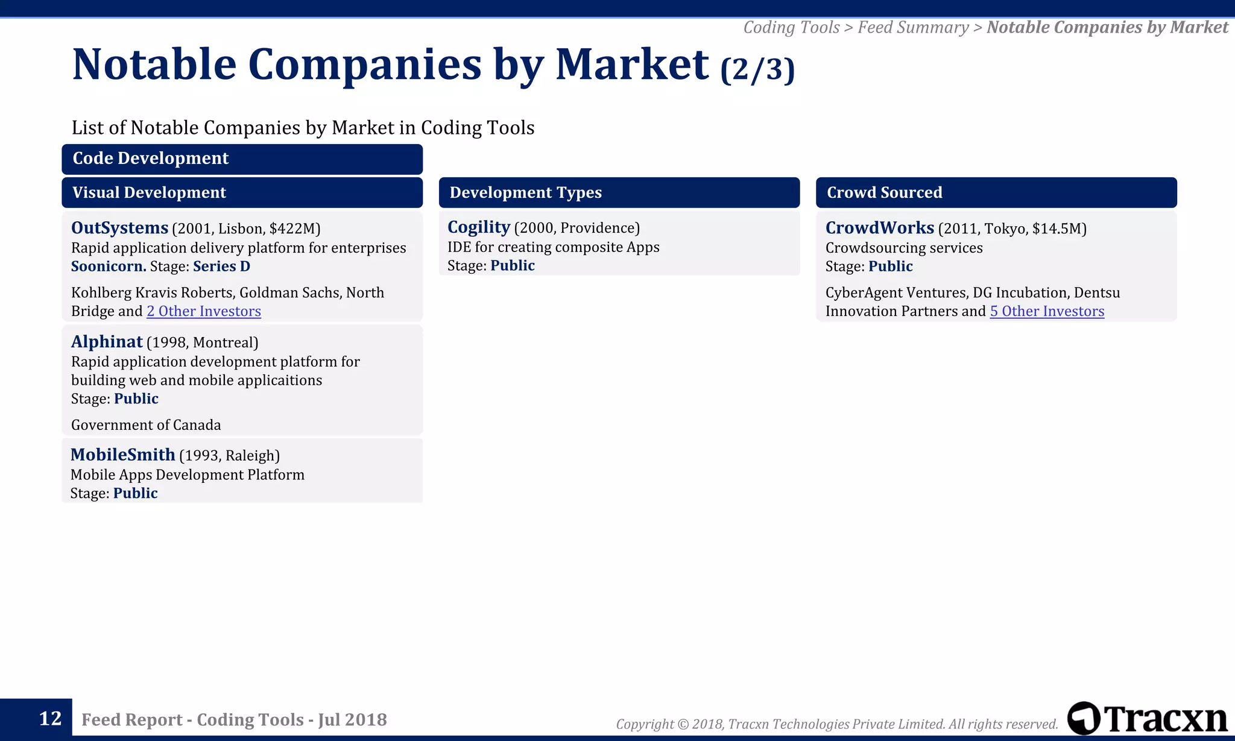Click '(2001, Lisbon, $422M)' details text
The height and width of the screenshot is (741, 1235).
click(246, 229)
